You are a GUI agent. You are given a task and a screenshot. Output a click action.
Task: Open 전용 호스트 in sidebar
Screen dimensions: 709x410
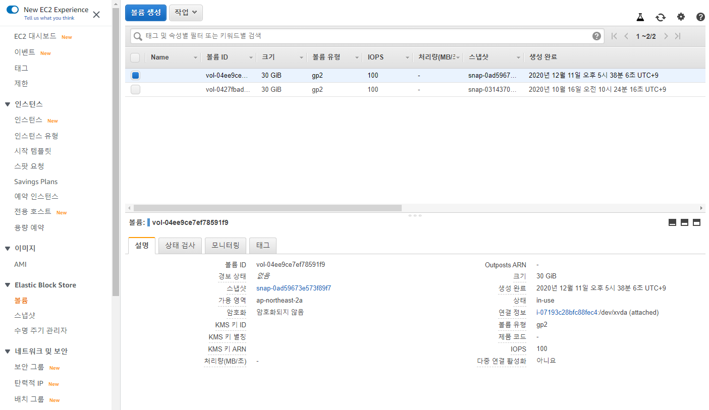[33, 212]
